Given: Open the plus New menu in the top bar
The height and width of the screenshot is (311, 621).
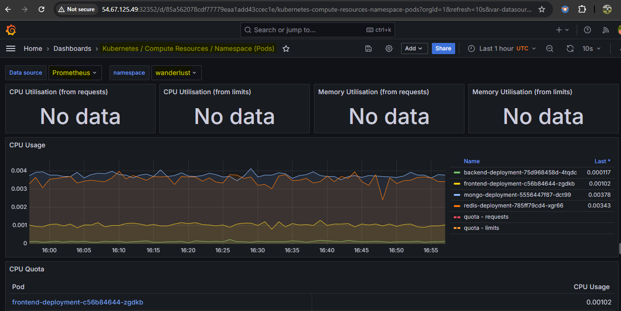Looking at the screenshot, I should (562, 30).
